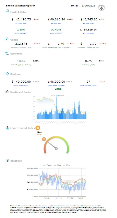Toggle the Max series in Valuation legend
Viewport: 117px width, 218px height.
(x=57, y=165)
